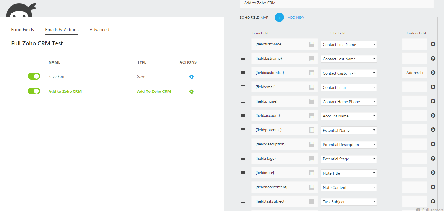The height and width of the screenshot is (211, 444).
Task: Click the ADD NEW link
Action: click(x=296, y=17)
